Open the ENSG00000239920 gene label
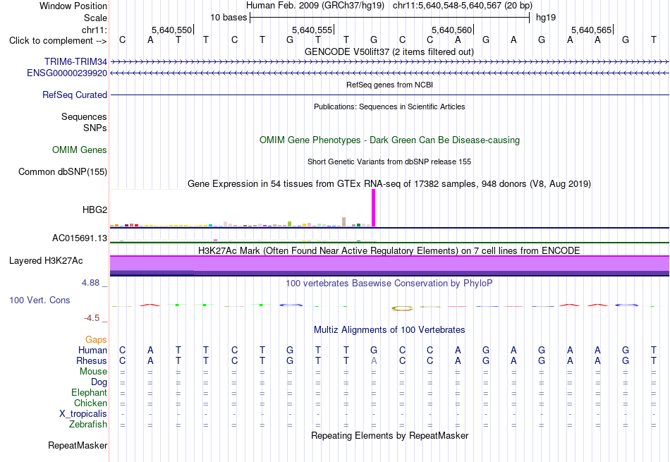The width and height of the screenshot is (670, 462). tap(67, 73)
